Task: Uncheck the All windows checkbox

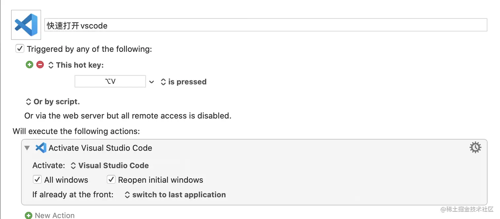Action: point(37,180)
